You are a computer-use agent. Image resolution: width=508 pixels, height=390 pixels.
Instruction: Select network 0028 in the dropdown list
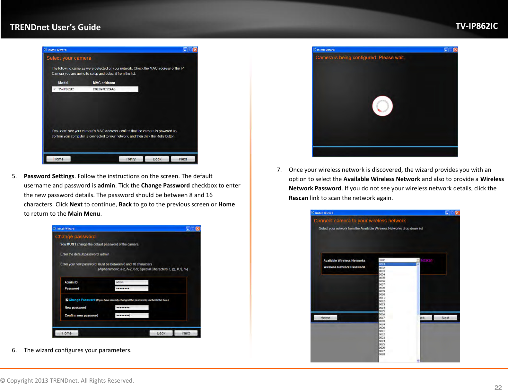point(398,354)
